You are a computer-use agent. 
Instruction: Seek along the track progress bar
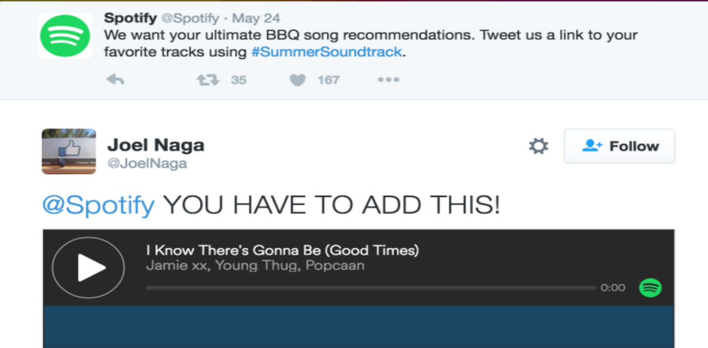point(371,288)
